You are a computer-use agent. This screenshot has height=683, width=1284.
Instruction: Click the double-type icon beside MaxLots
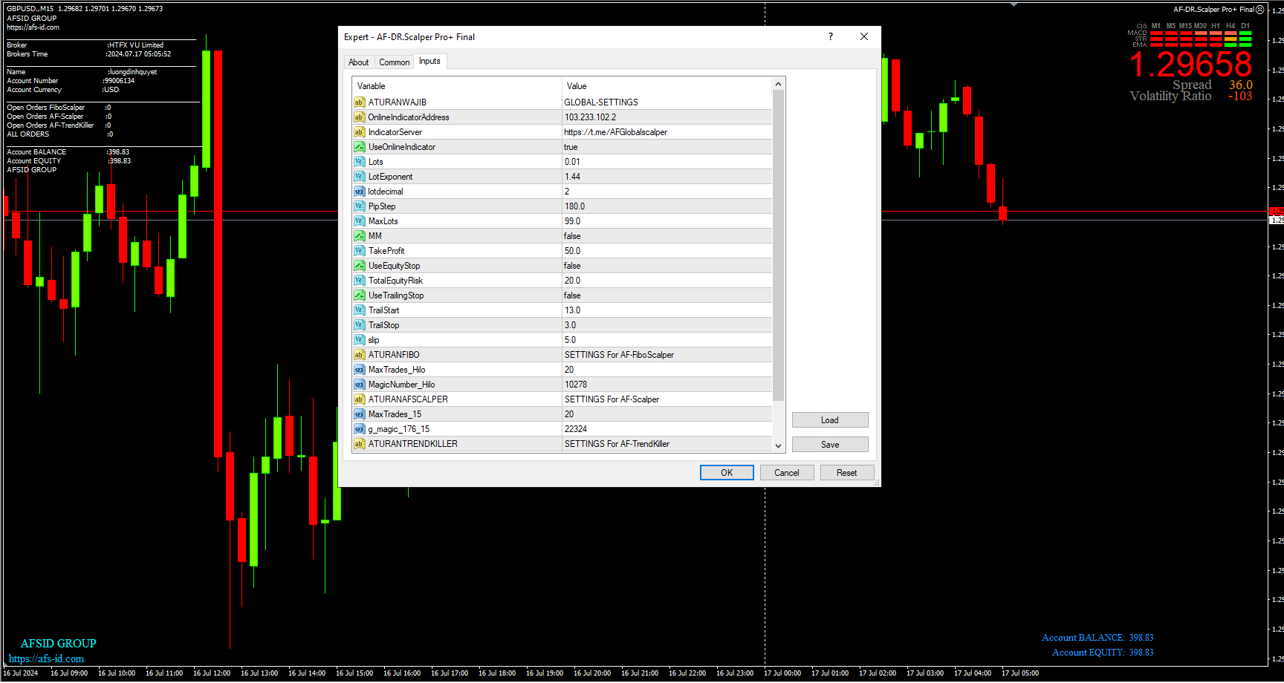click(359, 221)
